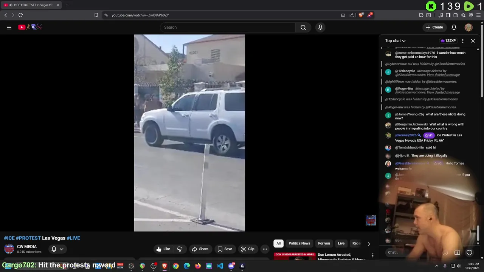Open Leo AI sparkle icon
This screenshot has width=484, height=272.
(x=463, y=15)
